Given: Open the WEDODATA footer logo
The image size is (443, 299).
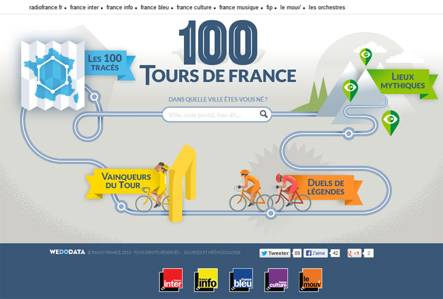Looking at the screenshot, I should pos(67,252).
